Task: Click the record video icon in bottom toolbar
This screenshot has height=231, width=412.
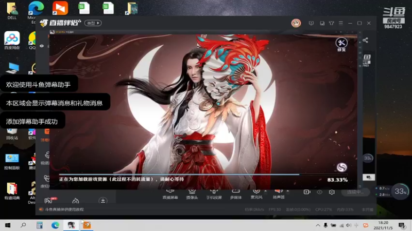Action: point(307,192)
